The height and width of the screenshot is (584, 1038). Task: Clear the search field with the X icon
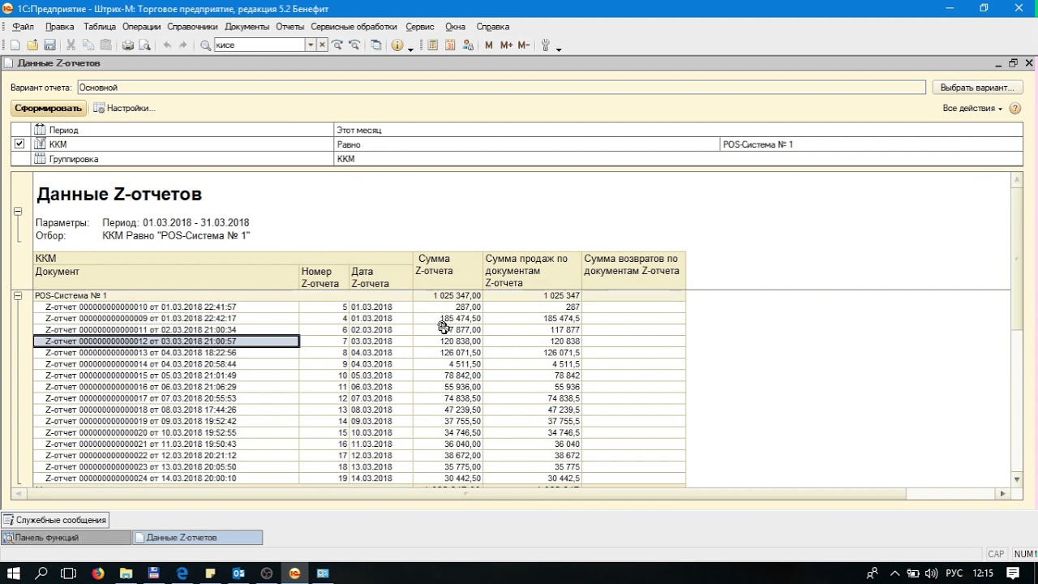click(322, 45)
